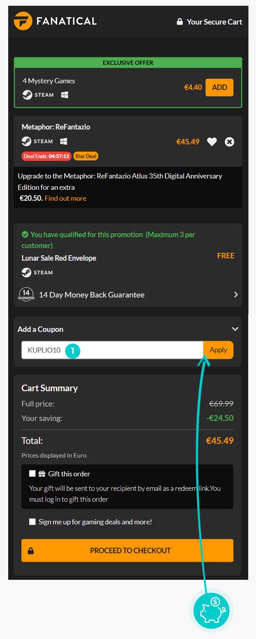The height and width of the screenshot is (639, 256).
Task: Click the teal piggy bank icon
Action: tap(211, 611)
